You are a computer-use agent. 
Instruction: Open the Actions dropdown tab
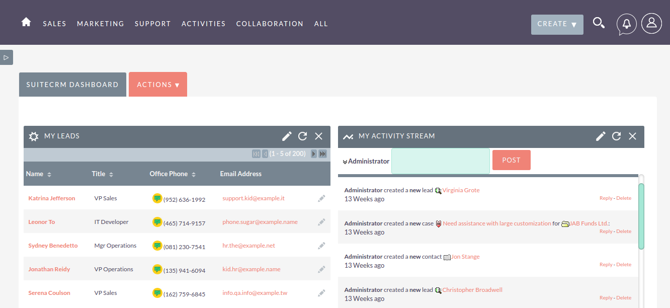click(x=158, y=85)
